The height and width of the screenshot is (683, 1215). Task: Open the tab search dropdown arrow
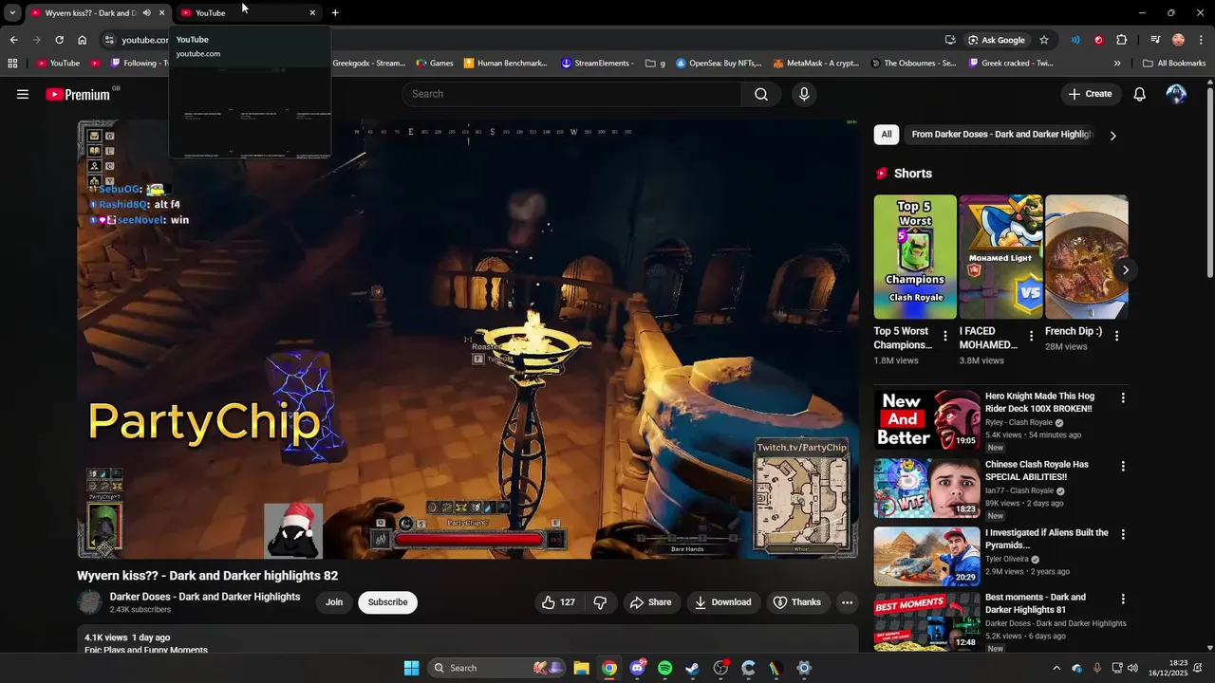[x=12, y=12]
